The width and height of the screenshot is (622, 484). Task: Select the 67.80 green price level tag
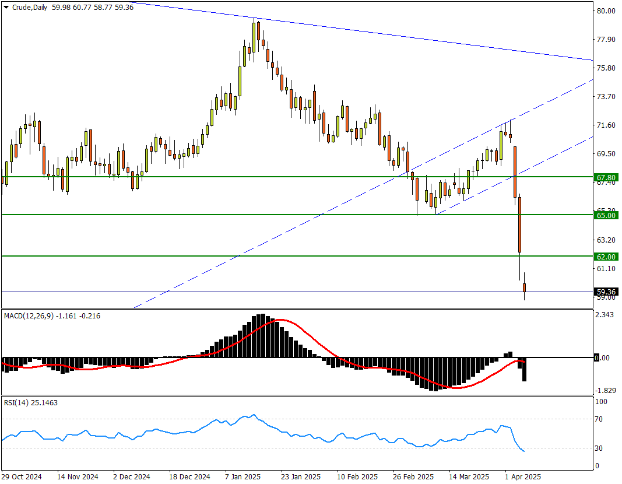click(x=606, y=177)
